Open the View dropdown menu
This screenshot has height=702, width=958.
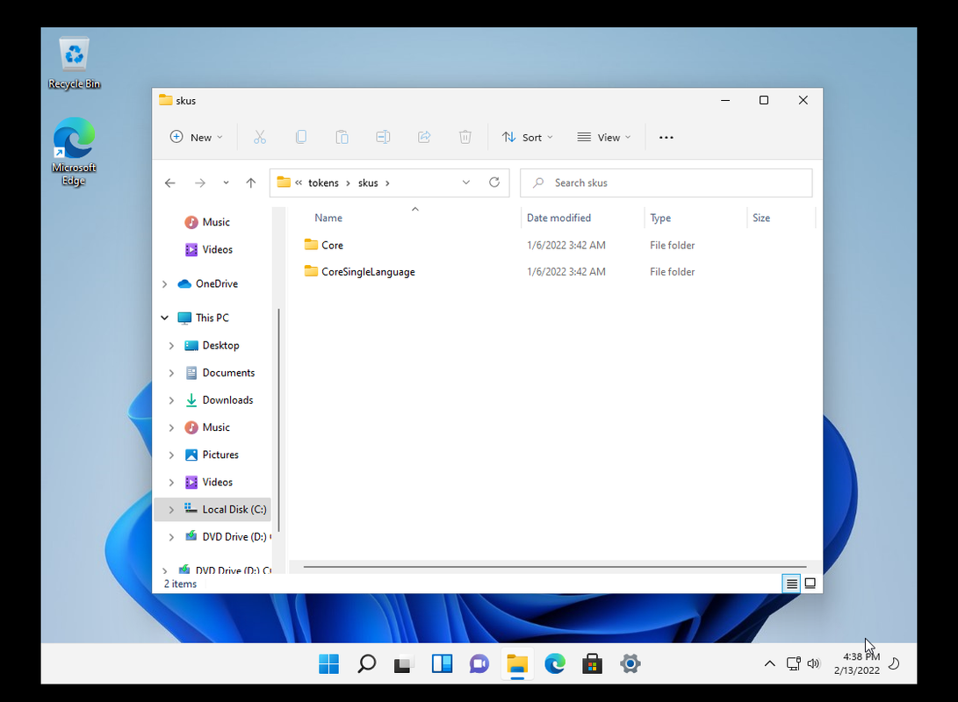tap(603, 138)
